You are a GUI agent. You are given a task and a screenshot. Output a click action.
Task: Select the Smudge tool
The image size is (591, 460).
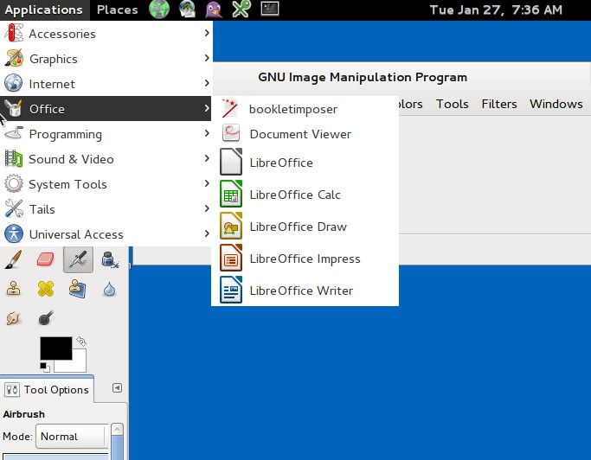click(x=14, y=318)
